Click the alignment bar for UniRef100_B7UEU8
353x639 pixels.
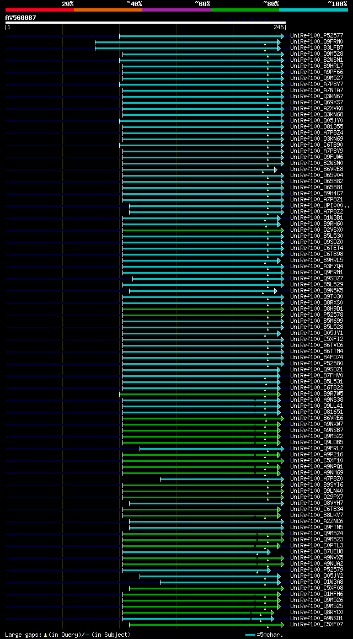click(x=196, y=552)
